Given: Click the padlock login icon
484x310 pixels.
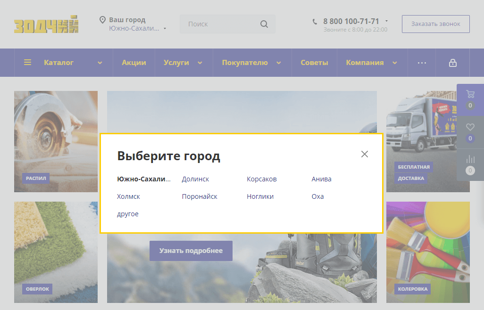Looking at the screenshot, I should (452, 63).
